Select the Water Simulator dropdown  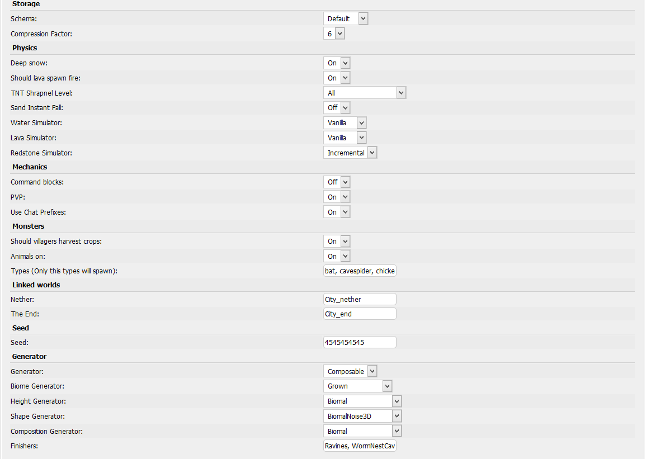coord(345,122)
